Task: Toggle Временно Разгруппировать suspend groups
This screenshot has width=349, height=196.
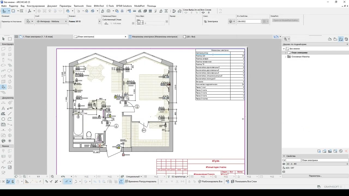Action: coord(140,182)
